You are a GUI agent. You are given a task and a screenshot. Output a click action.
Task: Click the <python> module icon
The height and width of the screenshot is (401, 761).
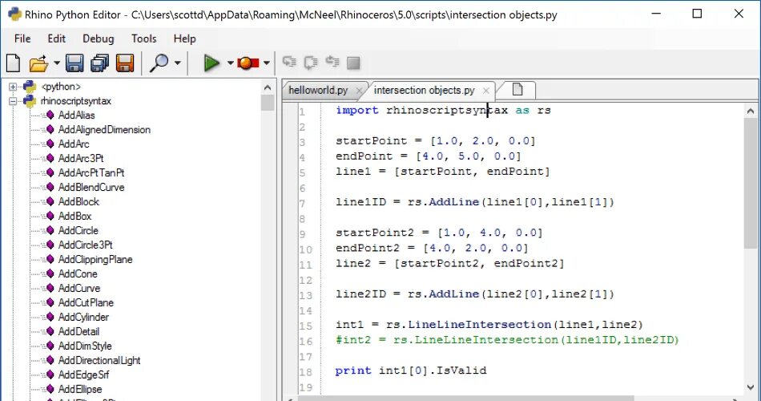click(x=30, y=87)
